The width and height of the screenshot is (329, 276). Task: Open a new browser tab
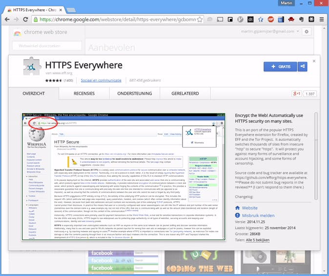pyautogui.click(x=71, y=10)
